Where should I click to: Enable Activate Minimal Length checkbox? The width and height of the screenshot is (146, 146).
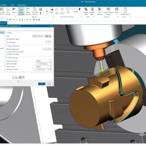click(7, 52)
